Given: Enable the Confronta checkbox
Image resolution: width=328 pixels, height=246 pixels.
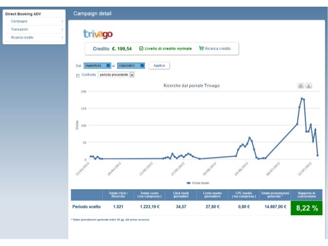Looking at the screenshot, I should 78,75.
